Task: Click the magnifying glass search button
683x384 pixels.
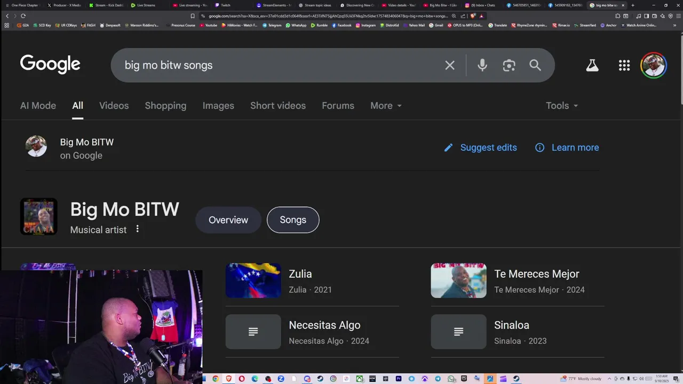Action: (x=535, y=65)
